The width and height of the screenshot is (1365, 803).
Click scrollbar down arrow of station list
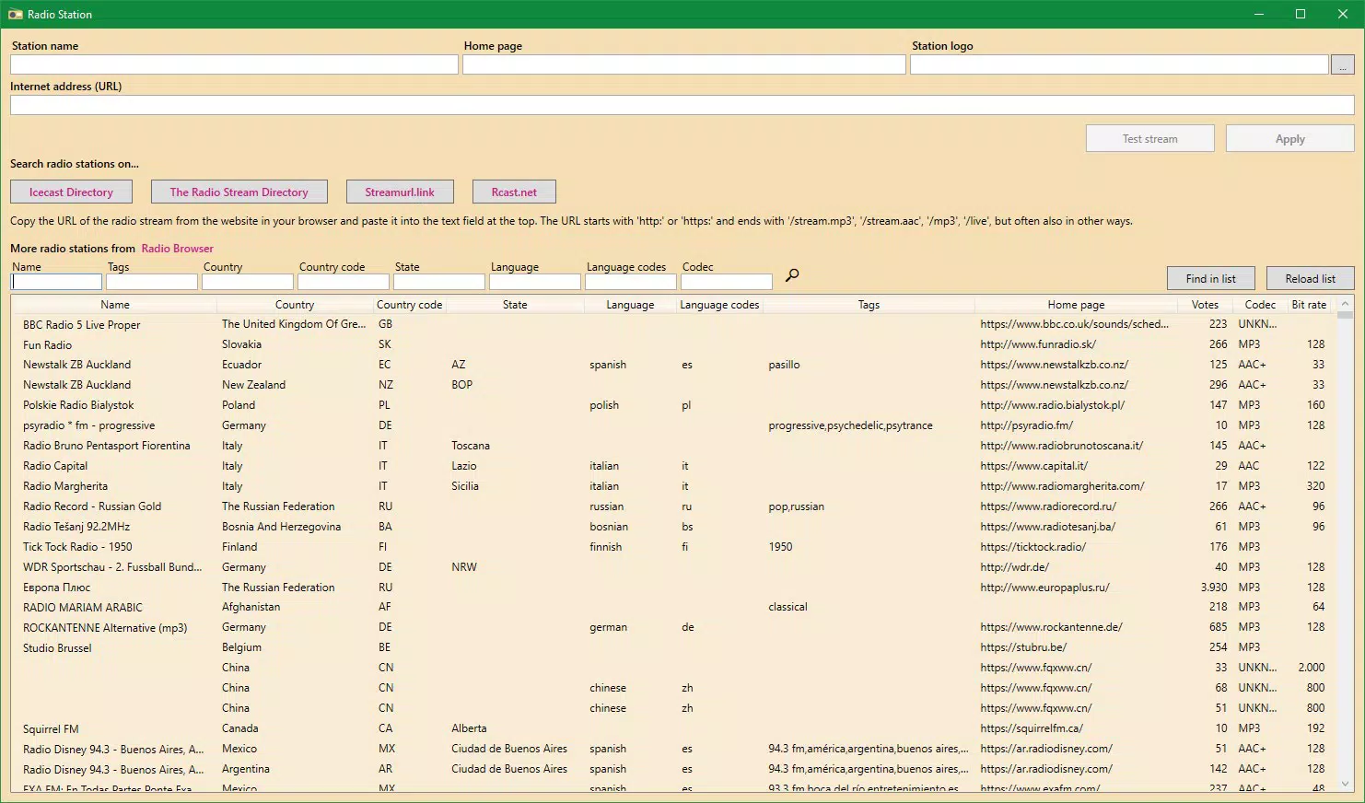1345,784
